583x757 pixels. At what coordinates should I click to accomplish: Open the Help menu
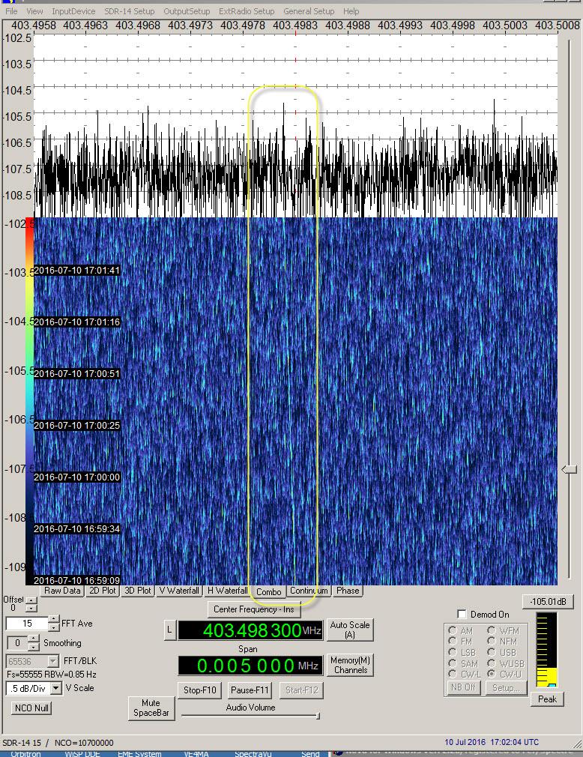pos(351,10)
